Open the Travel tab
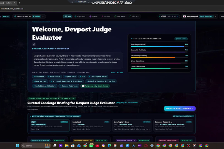Screen dimensions: 224x149 tap(93, 16)
